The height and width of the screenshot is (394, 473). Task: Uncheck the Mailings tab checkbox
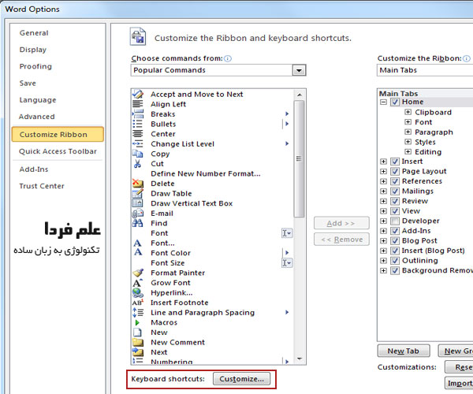pos(395,191)
